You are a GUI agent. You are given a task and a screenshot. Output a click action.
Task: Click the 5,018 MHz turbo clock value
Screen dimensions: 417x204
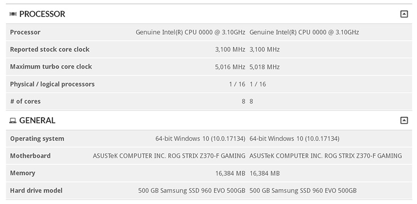click(x=264, y=67)
